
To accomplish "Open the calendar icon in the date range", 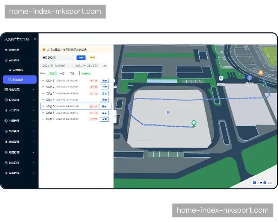I will click(104, 66).
